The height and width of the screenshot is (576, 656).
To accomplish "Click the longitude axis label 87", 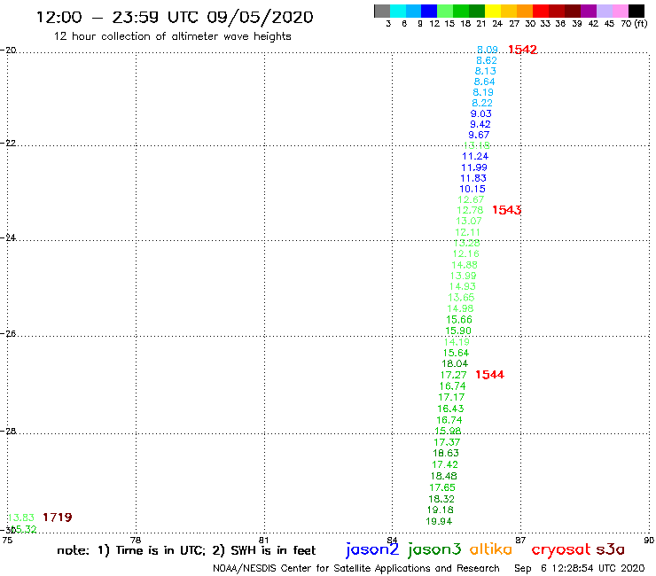I will pos(520,540).
